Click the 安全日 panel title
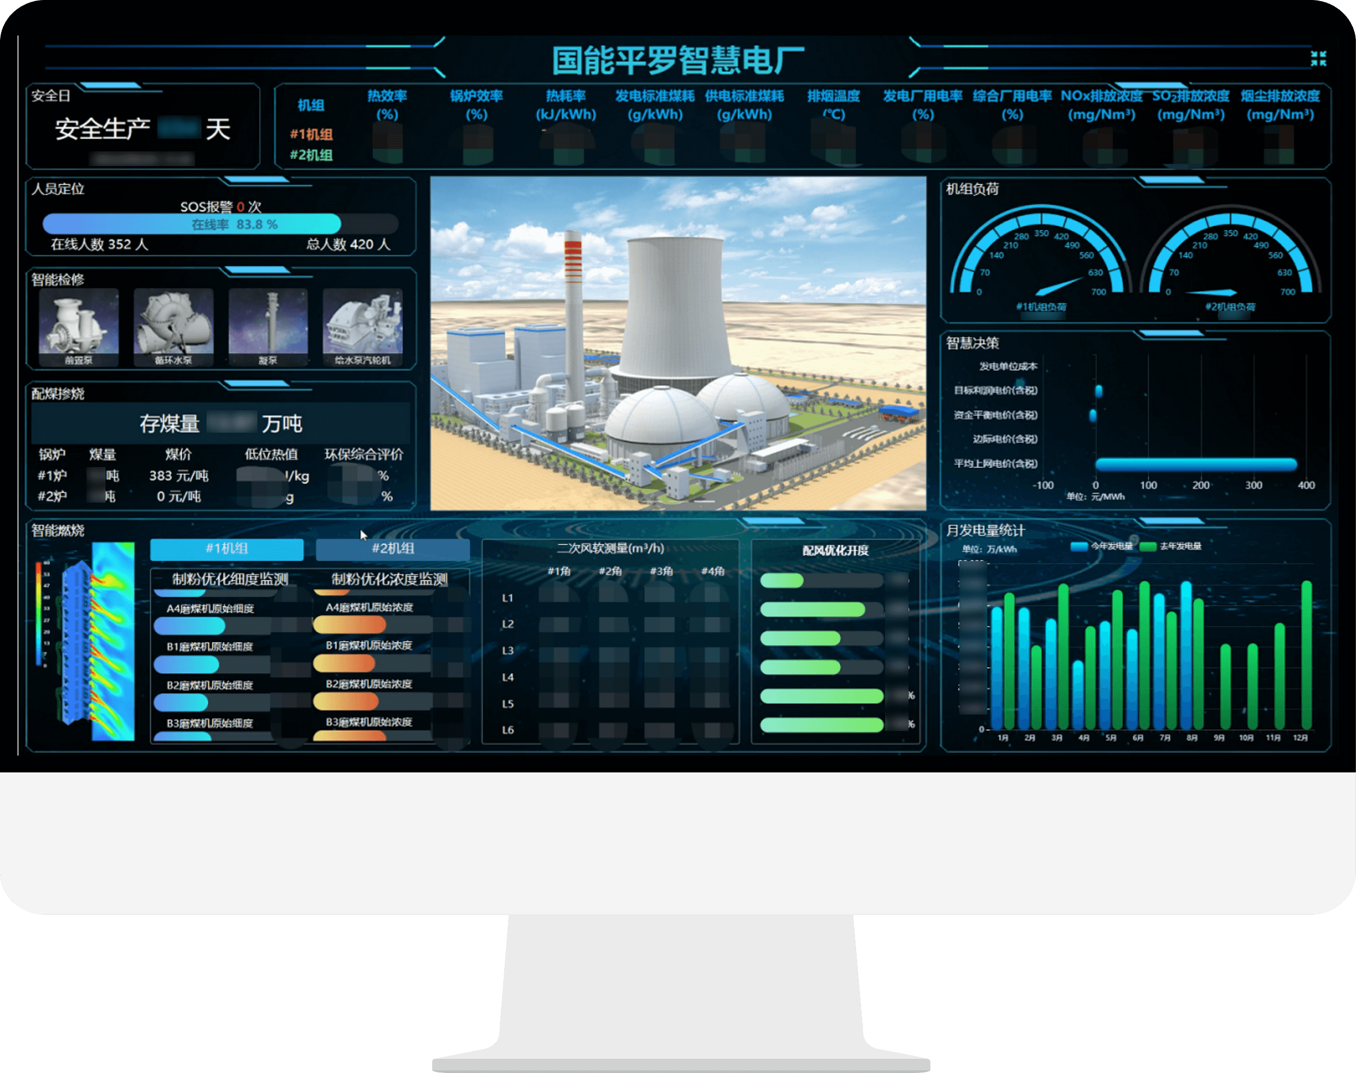Viewport: 1356px width, 1073px height. [x=50, y=96]
